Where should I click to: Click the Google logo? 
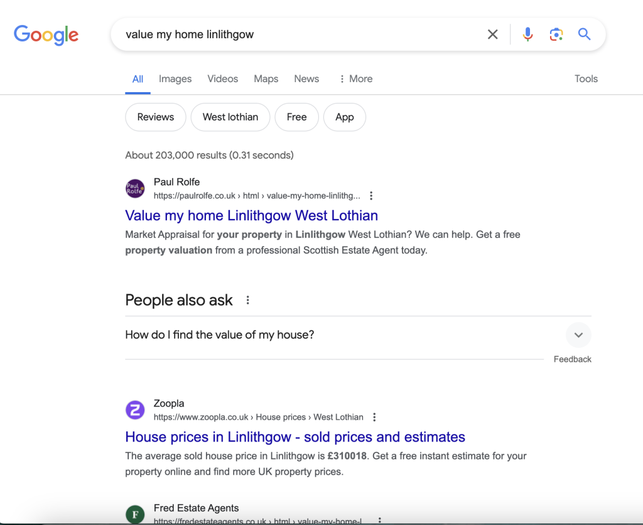click(46, 34)
